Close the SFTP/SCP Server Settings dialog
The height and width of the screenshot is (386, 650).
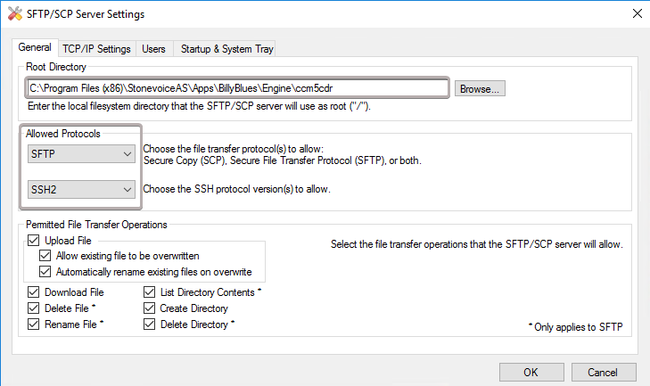(635, 14)
